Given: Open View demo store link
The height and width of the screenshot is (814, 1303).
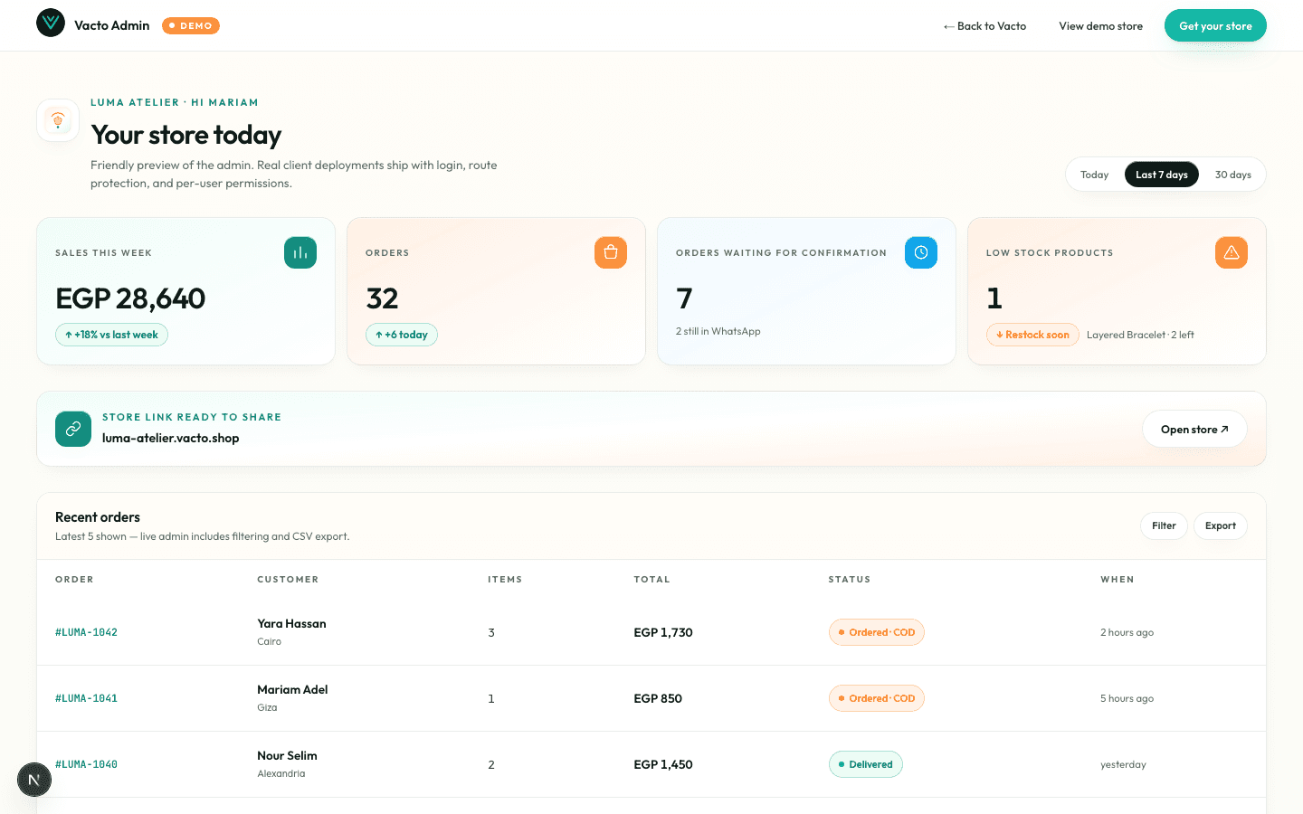Looking at the screenshot, I should 1100,26.
